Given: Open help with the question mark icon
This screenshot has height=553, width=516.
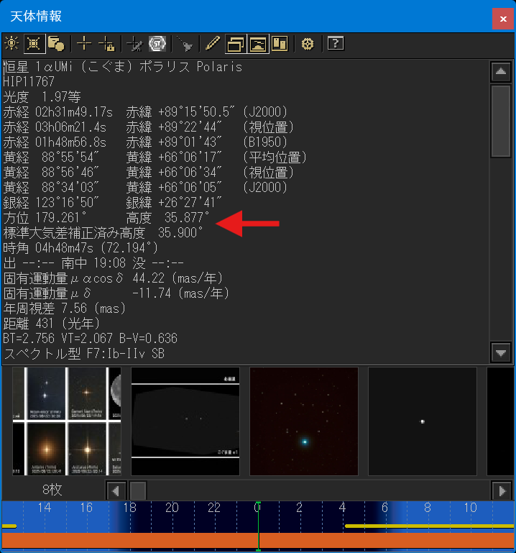Looking at the screenshot, I should click(x=335, y=44).
